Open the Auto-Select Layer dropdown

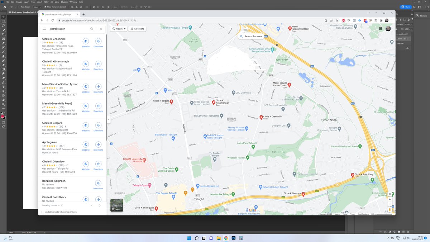(37, 7)
